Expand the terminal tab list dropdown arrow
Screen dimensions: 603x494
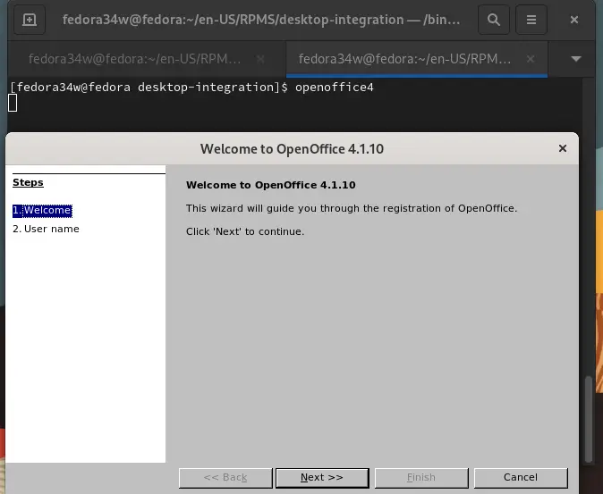pos(575,59)
